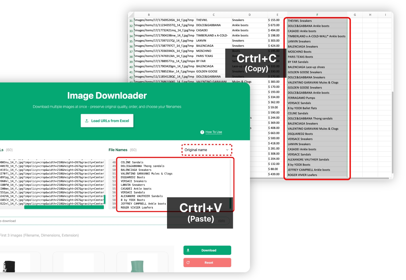Click the upload icon on Load URLs button
406x280 pixels.
tap(87, 121)
